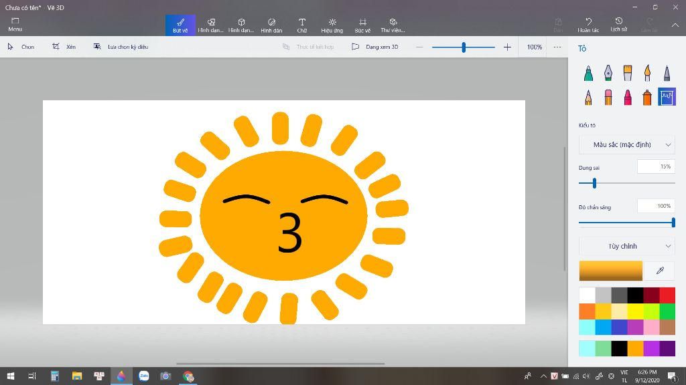Expand the Màu sắc (mặc định) dropdown

[626, 144]
